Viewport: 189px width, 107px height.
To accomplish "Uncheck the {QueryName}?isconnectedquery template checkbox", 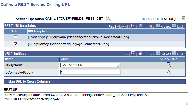I will pos(15,44).
